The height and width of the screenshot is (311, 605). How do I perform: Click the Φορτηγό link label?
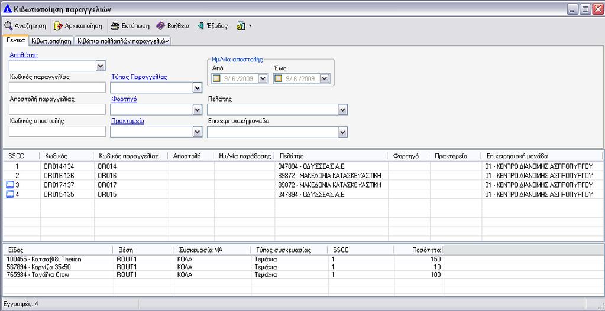[124, 99]
